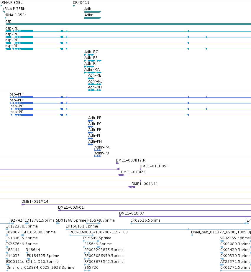251x272 pixels.
Task: Click the Adh-PC protein label
Action: coord(95,124)
